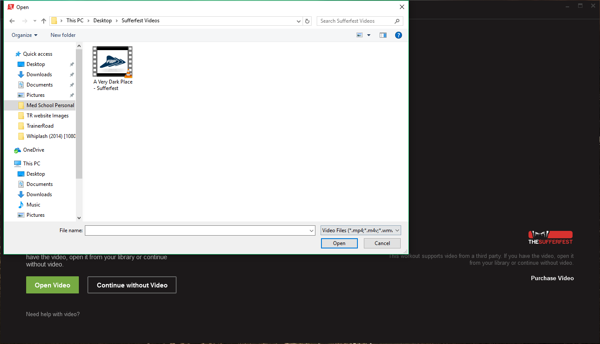Choose Continue without Video
Viewport: 600px width, 344px height.
[x=132, y=285]
